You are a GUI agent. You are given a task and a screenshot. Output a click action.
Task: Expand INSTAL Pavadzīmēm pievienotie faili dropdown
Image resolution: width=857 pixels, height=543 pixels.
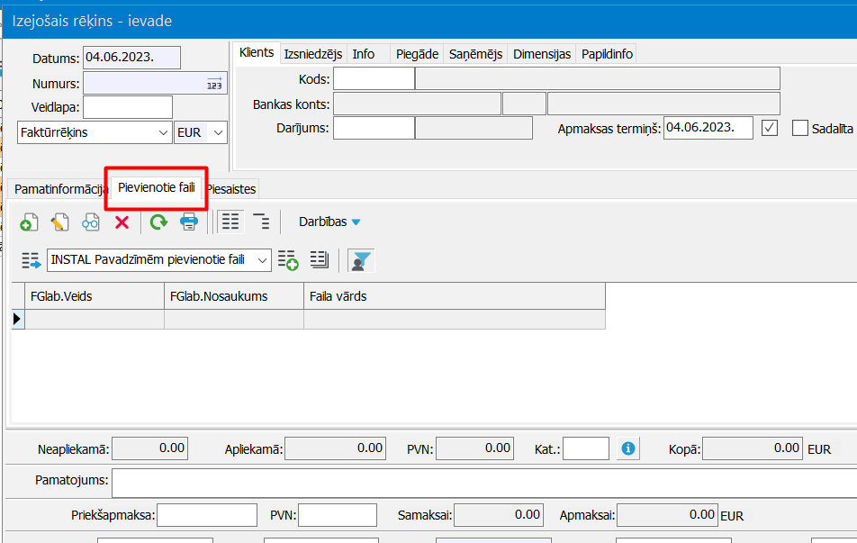(262, 260)
